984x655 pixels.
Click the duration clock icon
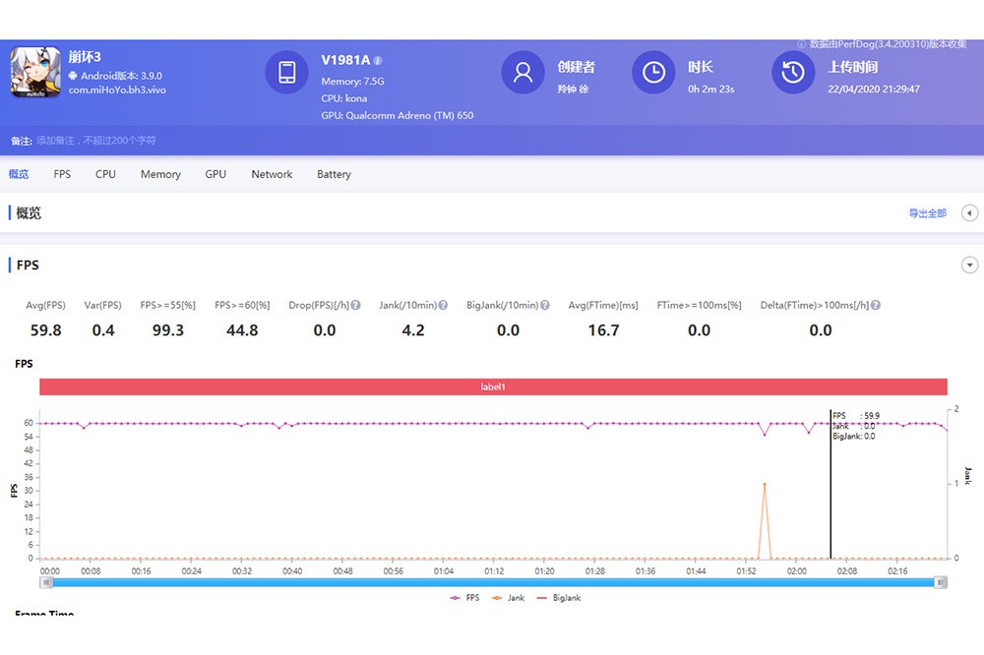pyautogui.click(x=652, y=73)
